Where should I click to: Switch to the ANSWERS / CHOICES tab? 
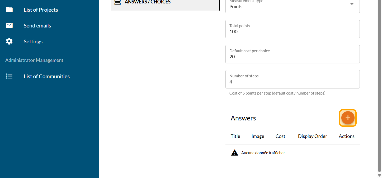coord(147,2)
